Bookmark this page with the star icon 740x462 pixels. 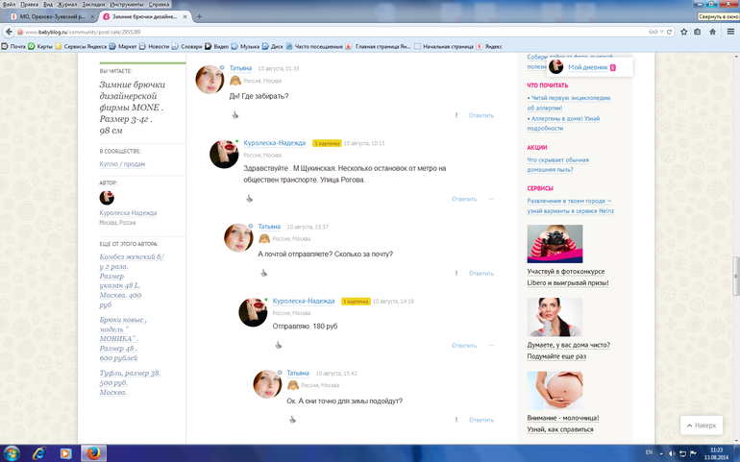pos(683,32)
